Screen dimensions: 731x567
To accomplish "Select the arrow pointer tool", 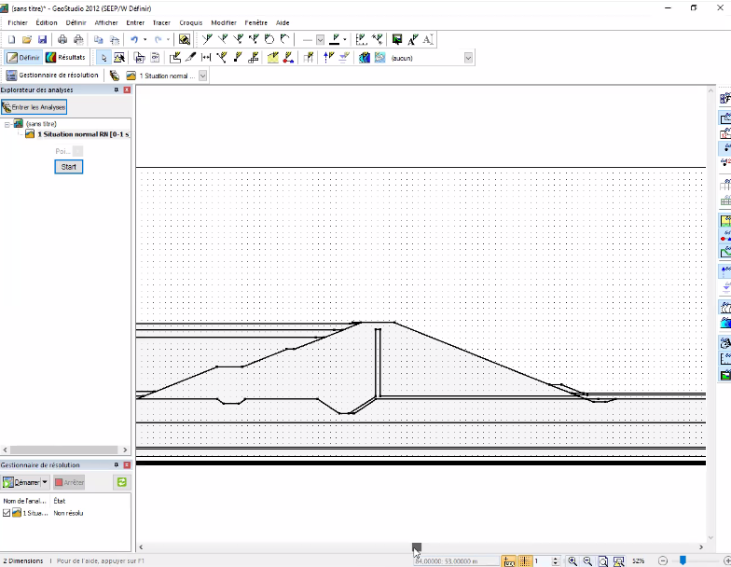I will pyautogui.click(x=103, y=58).
